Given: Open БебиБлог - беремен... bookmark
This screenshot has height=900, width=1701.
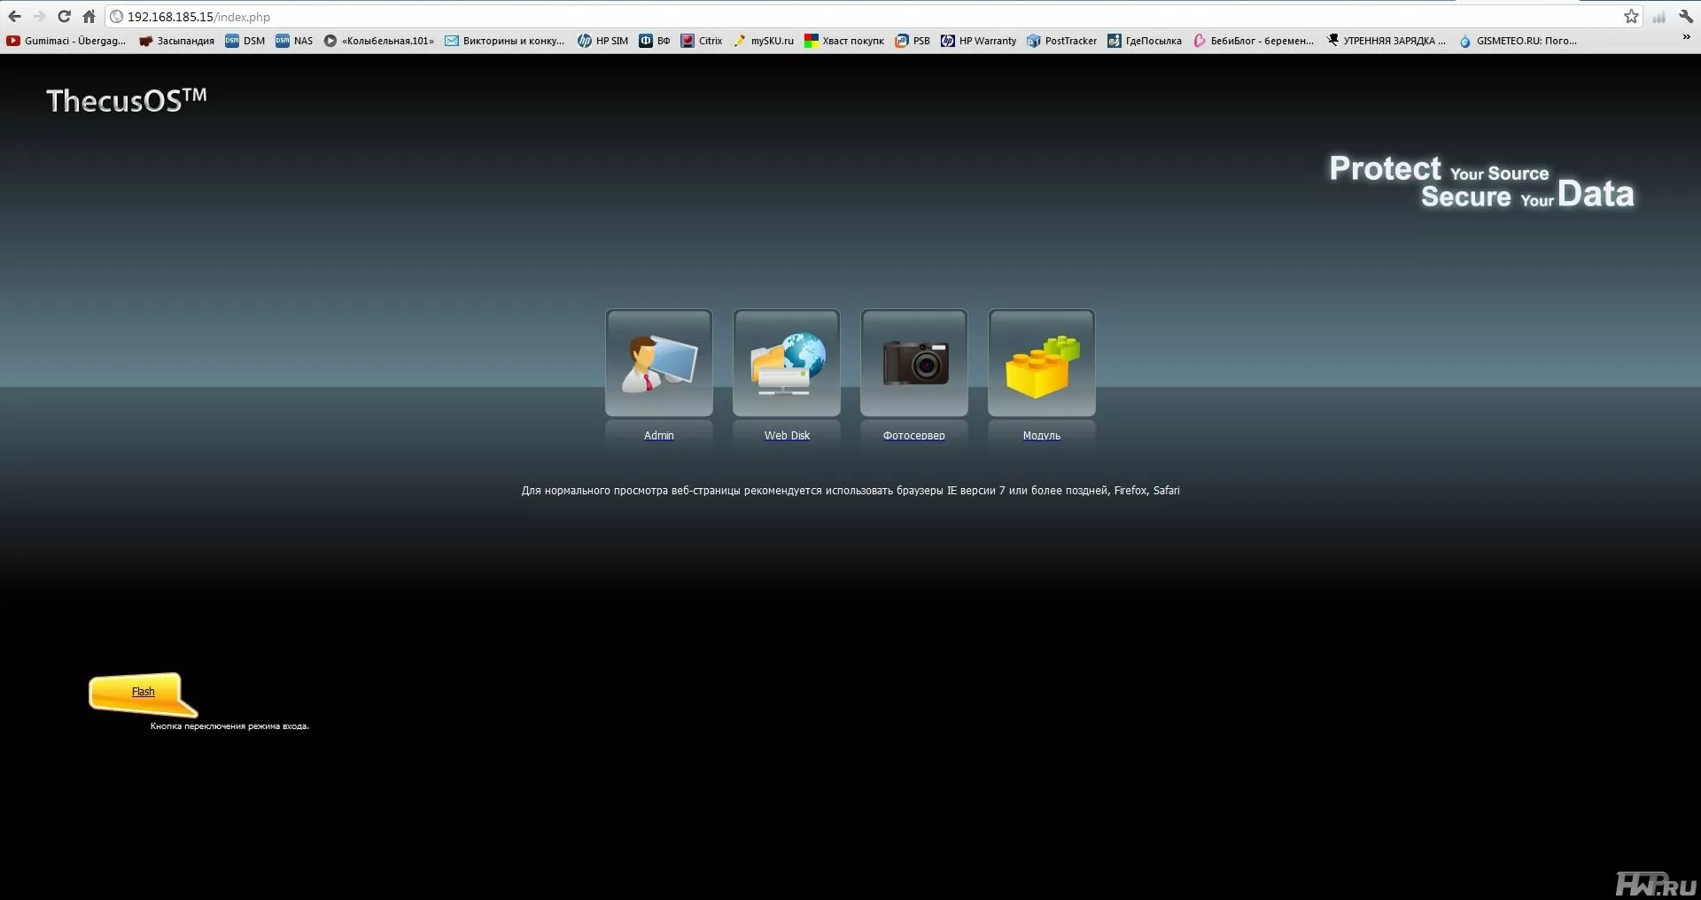Looking at the screenshot, I should point(1254,41).
